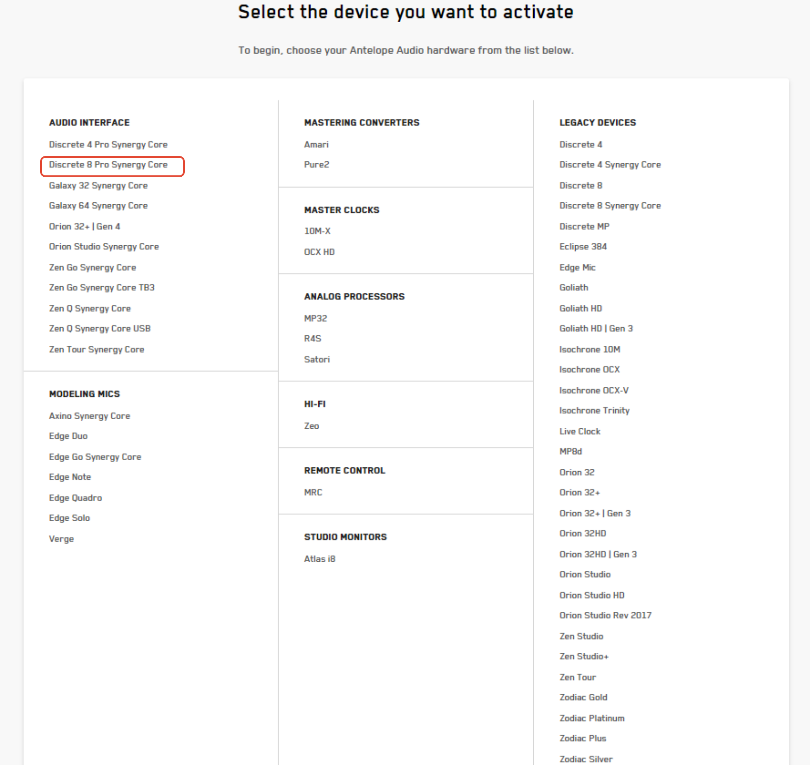
Task: Open Galaxy 32 Synergy Core link
Action: 98,186
